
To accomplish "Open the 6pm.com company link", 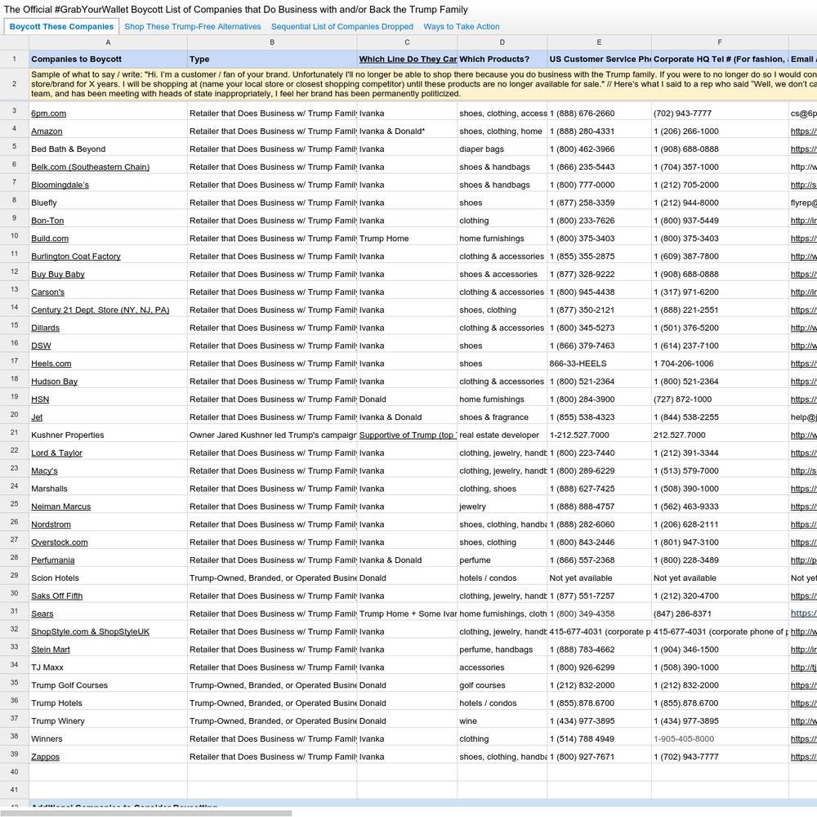I will (48, 114).
